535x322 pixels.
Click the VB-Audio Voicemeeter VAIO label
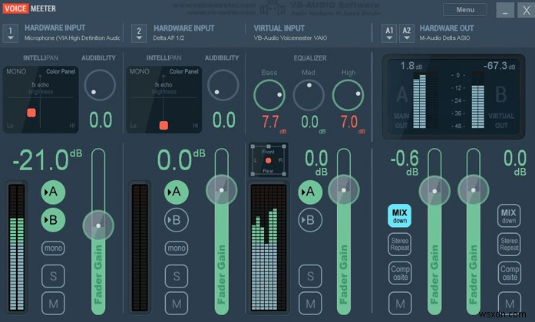tap(290, 38)
